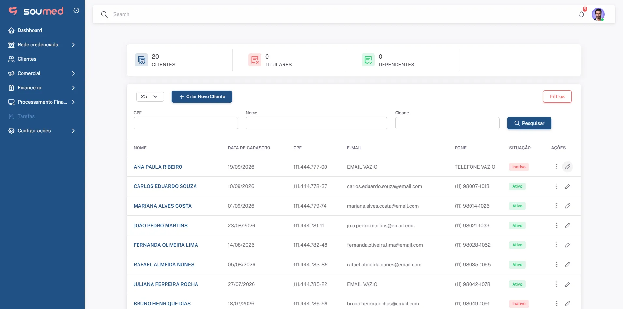
Task: Click the user avatar in the header
Action: pos(598,14)
